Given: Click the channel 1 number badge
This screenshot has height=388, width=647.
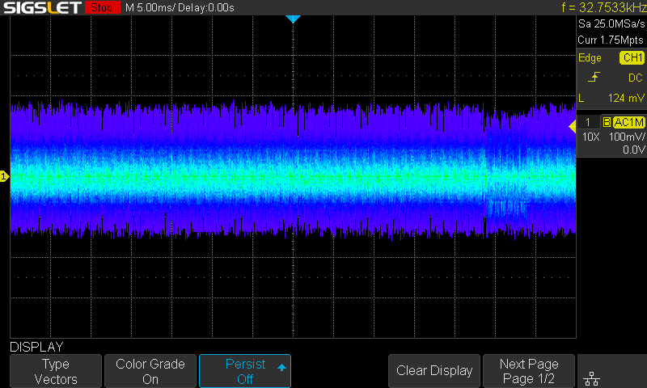Looking at the screenshot, I should pos(588,122).
